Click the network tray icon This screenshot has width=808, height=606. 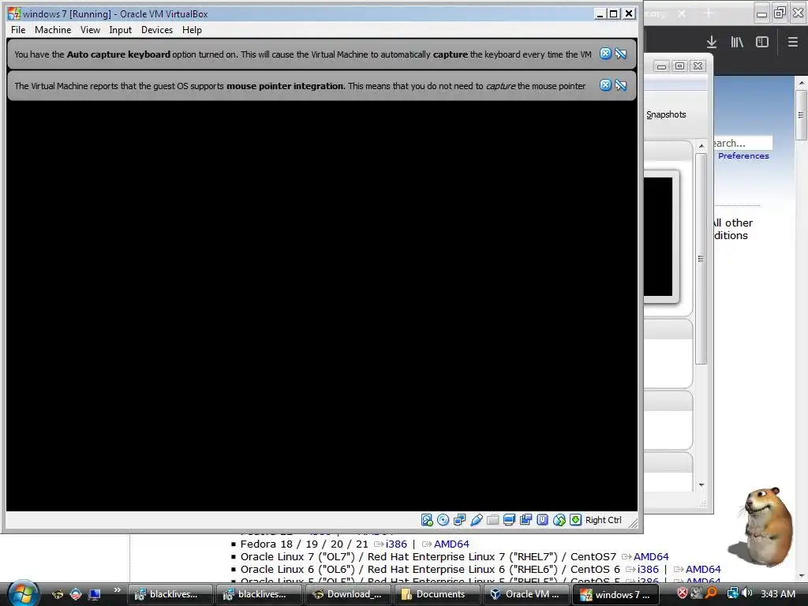pos(732,593)
